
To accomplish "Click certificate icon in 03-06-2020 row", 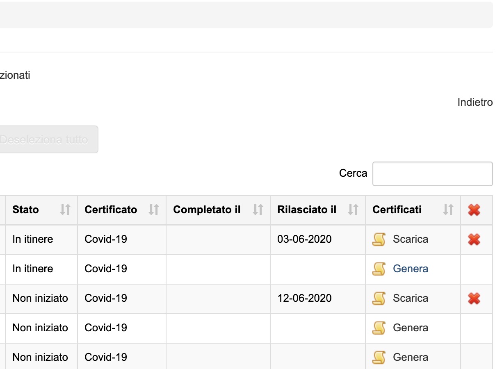I will (x=379, y=239).
